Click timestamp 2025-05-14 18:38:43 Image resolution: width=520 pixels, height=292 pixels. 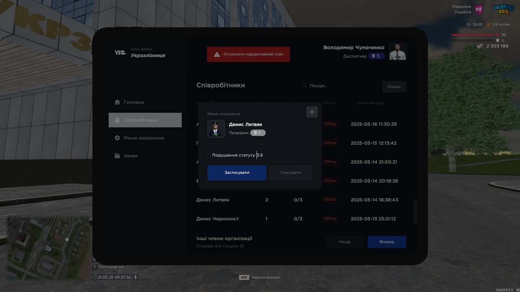pyautogui.click(x=374, y=200)
